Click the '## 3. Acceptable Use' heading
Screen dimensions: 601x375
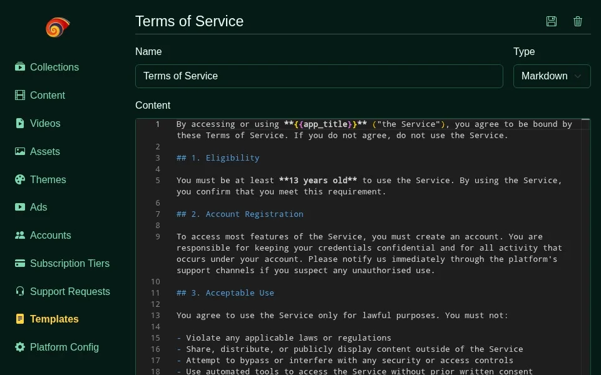click(x=225, y=292)
